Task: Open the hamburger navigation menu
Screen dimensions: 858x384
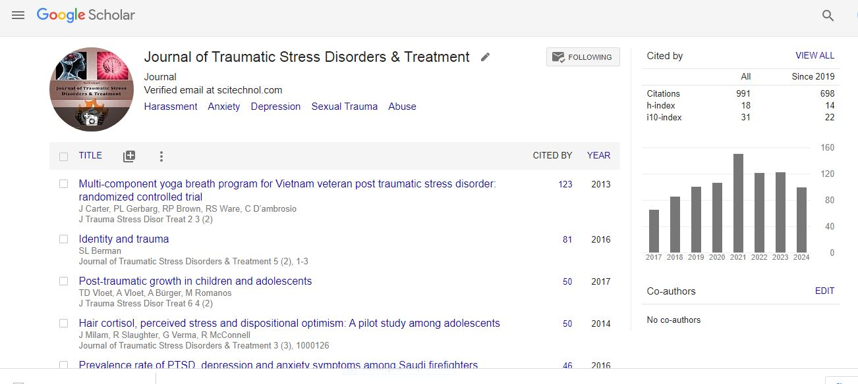Action: click(18, 15)
